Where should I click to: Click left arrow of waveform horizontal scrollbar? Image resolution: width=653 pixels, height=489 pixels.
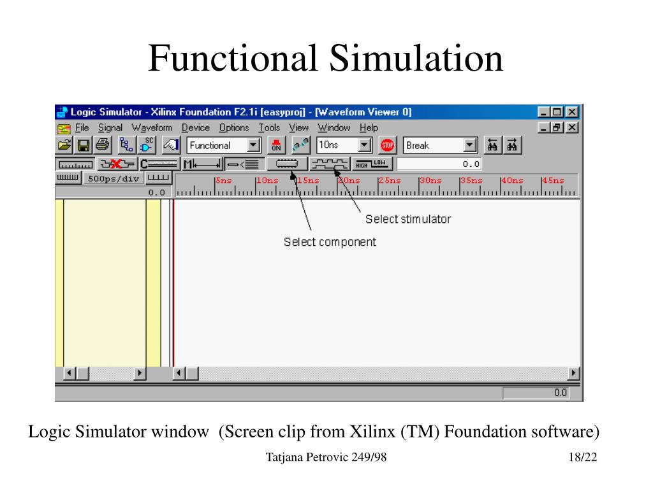point(179,373)
